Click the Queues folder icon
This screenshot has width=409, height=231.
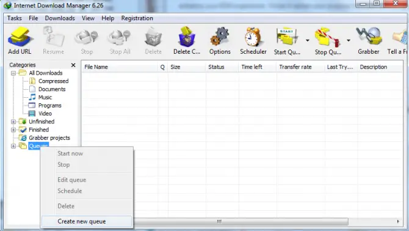[x=23, y=146]
